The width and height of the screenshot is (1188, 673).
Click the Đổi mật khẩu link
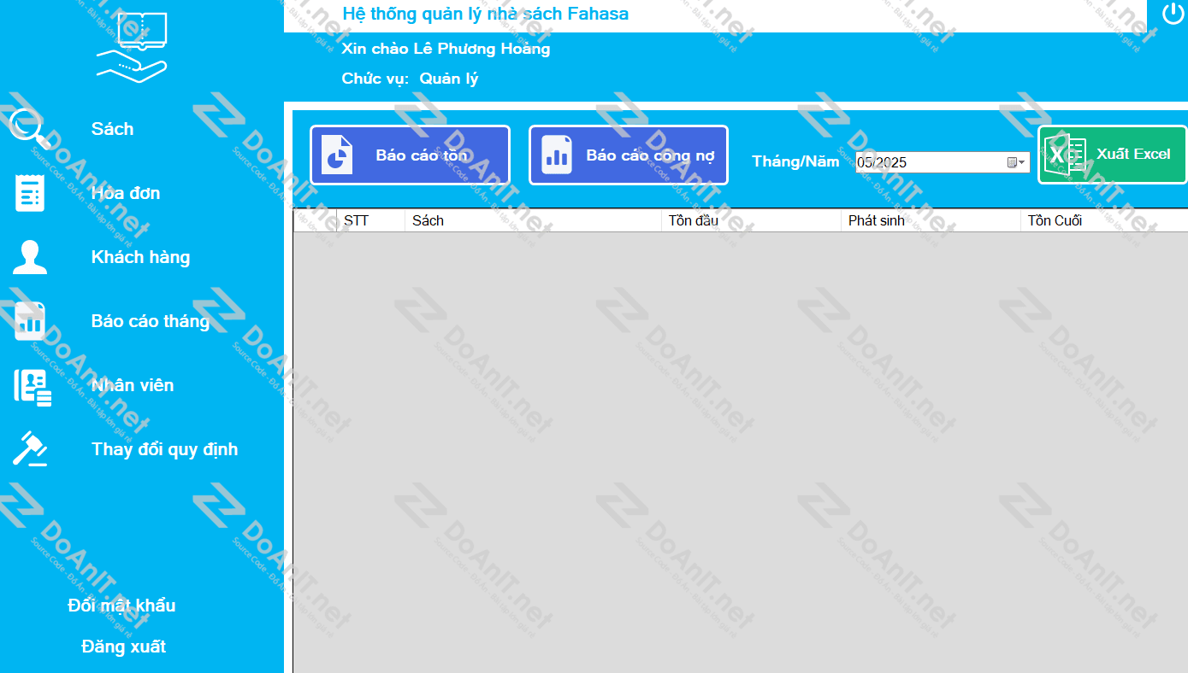tap(121, 606)
